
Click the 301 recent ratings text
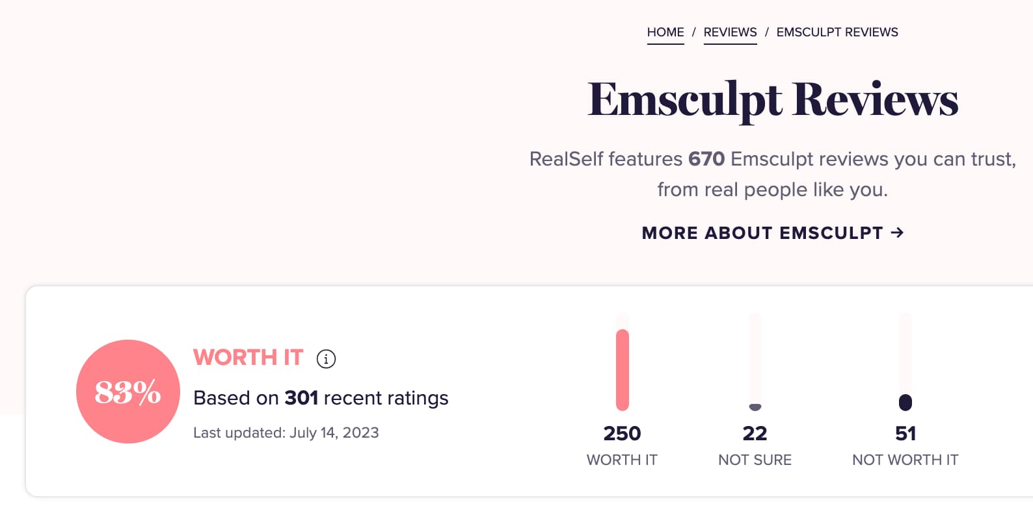[x=321, y=397]
